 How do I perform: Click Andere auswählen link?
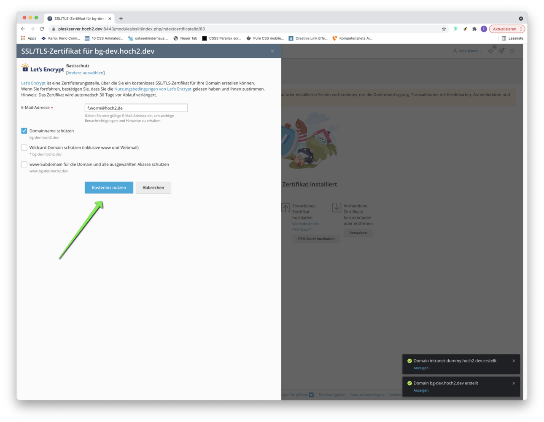[x=85, y=73]
